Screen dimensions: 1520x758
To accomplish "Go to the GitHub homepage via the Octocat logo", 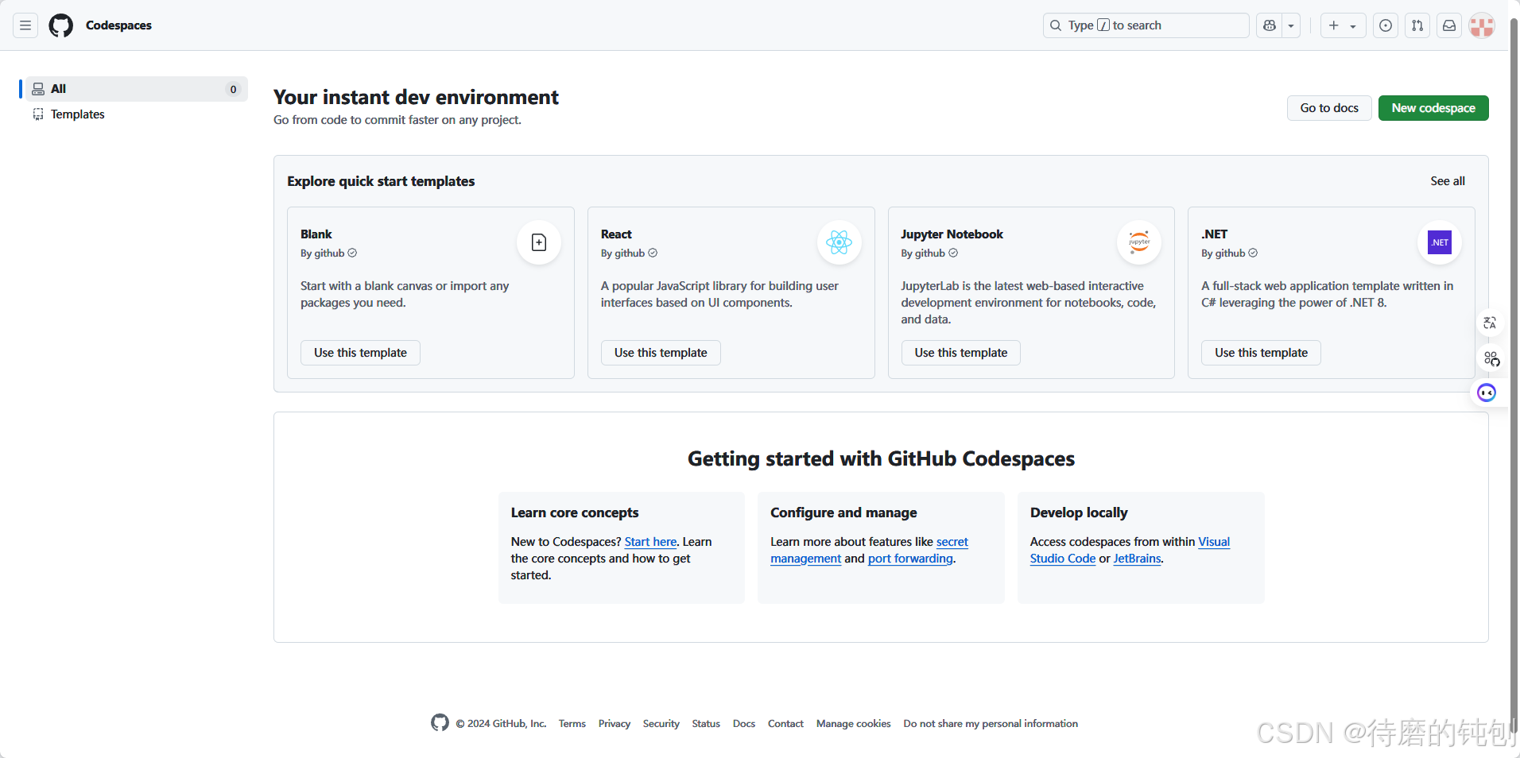I will tap(61, 25).
